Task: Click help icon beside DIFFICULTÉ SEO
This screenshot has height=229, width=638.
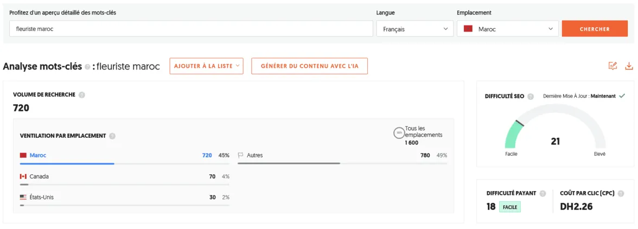Action: click(531, 97)
